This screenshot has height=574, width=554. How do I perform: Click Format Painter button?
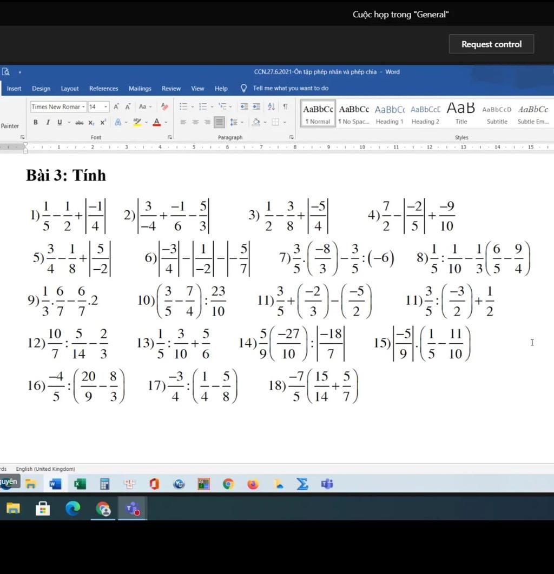tap(10, 125)
